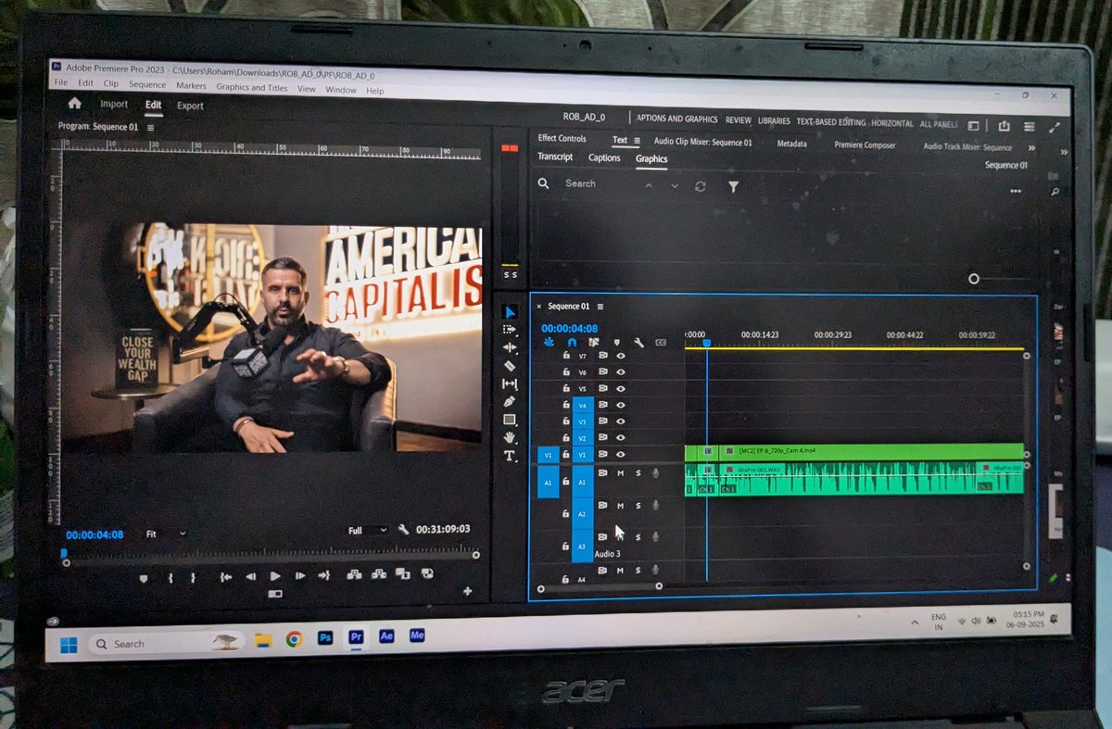Open the Effect Controls tab
This screenshot has height=729, width=1112.
(562, 138)
